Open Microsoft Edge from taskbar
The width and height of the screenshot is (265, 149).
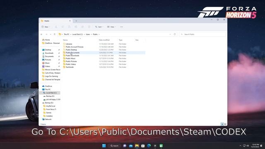pos(149,146)
